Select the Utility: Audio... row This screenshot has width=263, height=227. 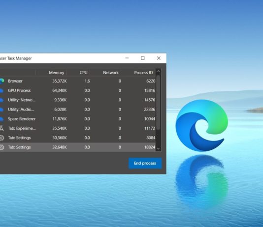coord(78,110)
